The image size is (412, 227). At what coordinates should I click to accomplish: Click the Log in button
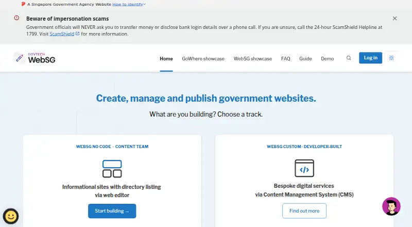370,58
